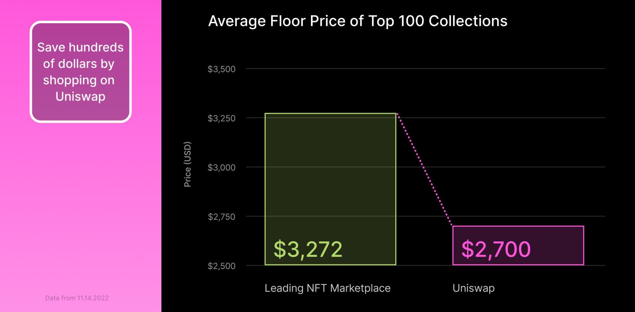Click the word "Uniswap" inside the callout box
635x312 pixels.
tap(80, 97)
